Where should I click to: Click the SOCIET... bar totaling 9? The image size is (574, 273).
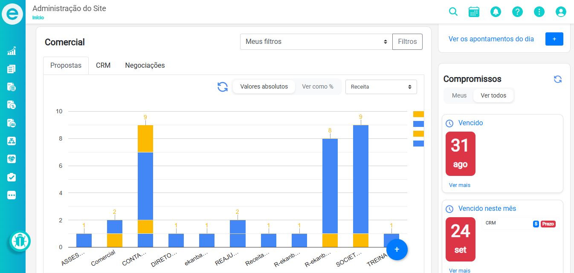pos(361,186)
